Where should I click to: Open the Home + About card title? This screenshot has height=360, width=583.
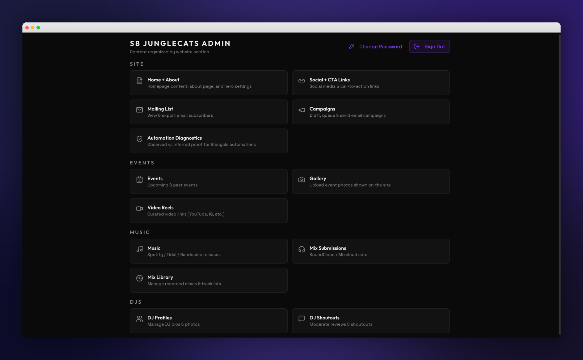tap(163, 80)
